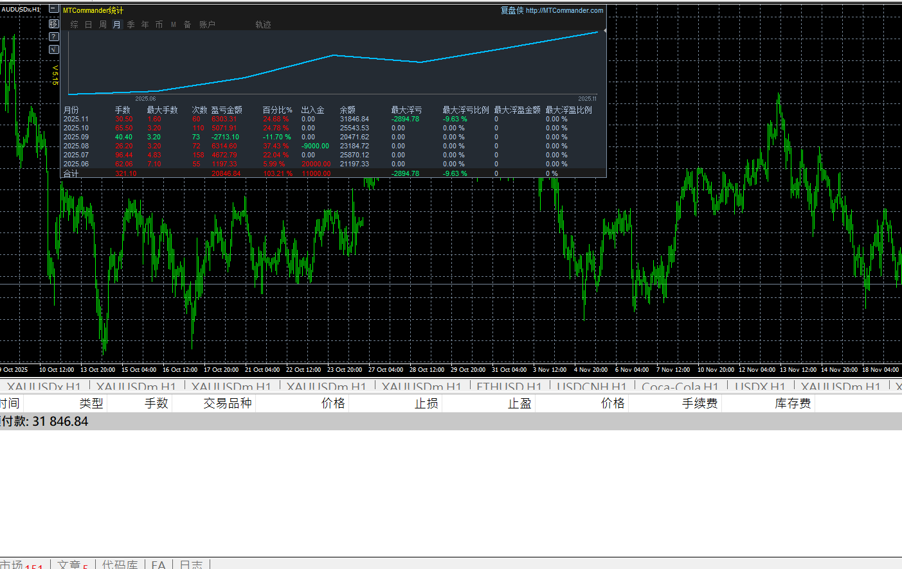The image size is (902, 569).
Task: Click the MTCommander统计 panel title
Action: pyautogui.click(x=93, y=10)
